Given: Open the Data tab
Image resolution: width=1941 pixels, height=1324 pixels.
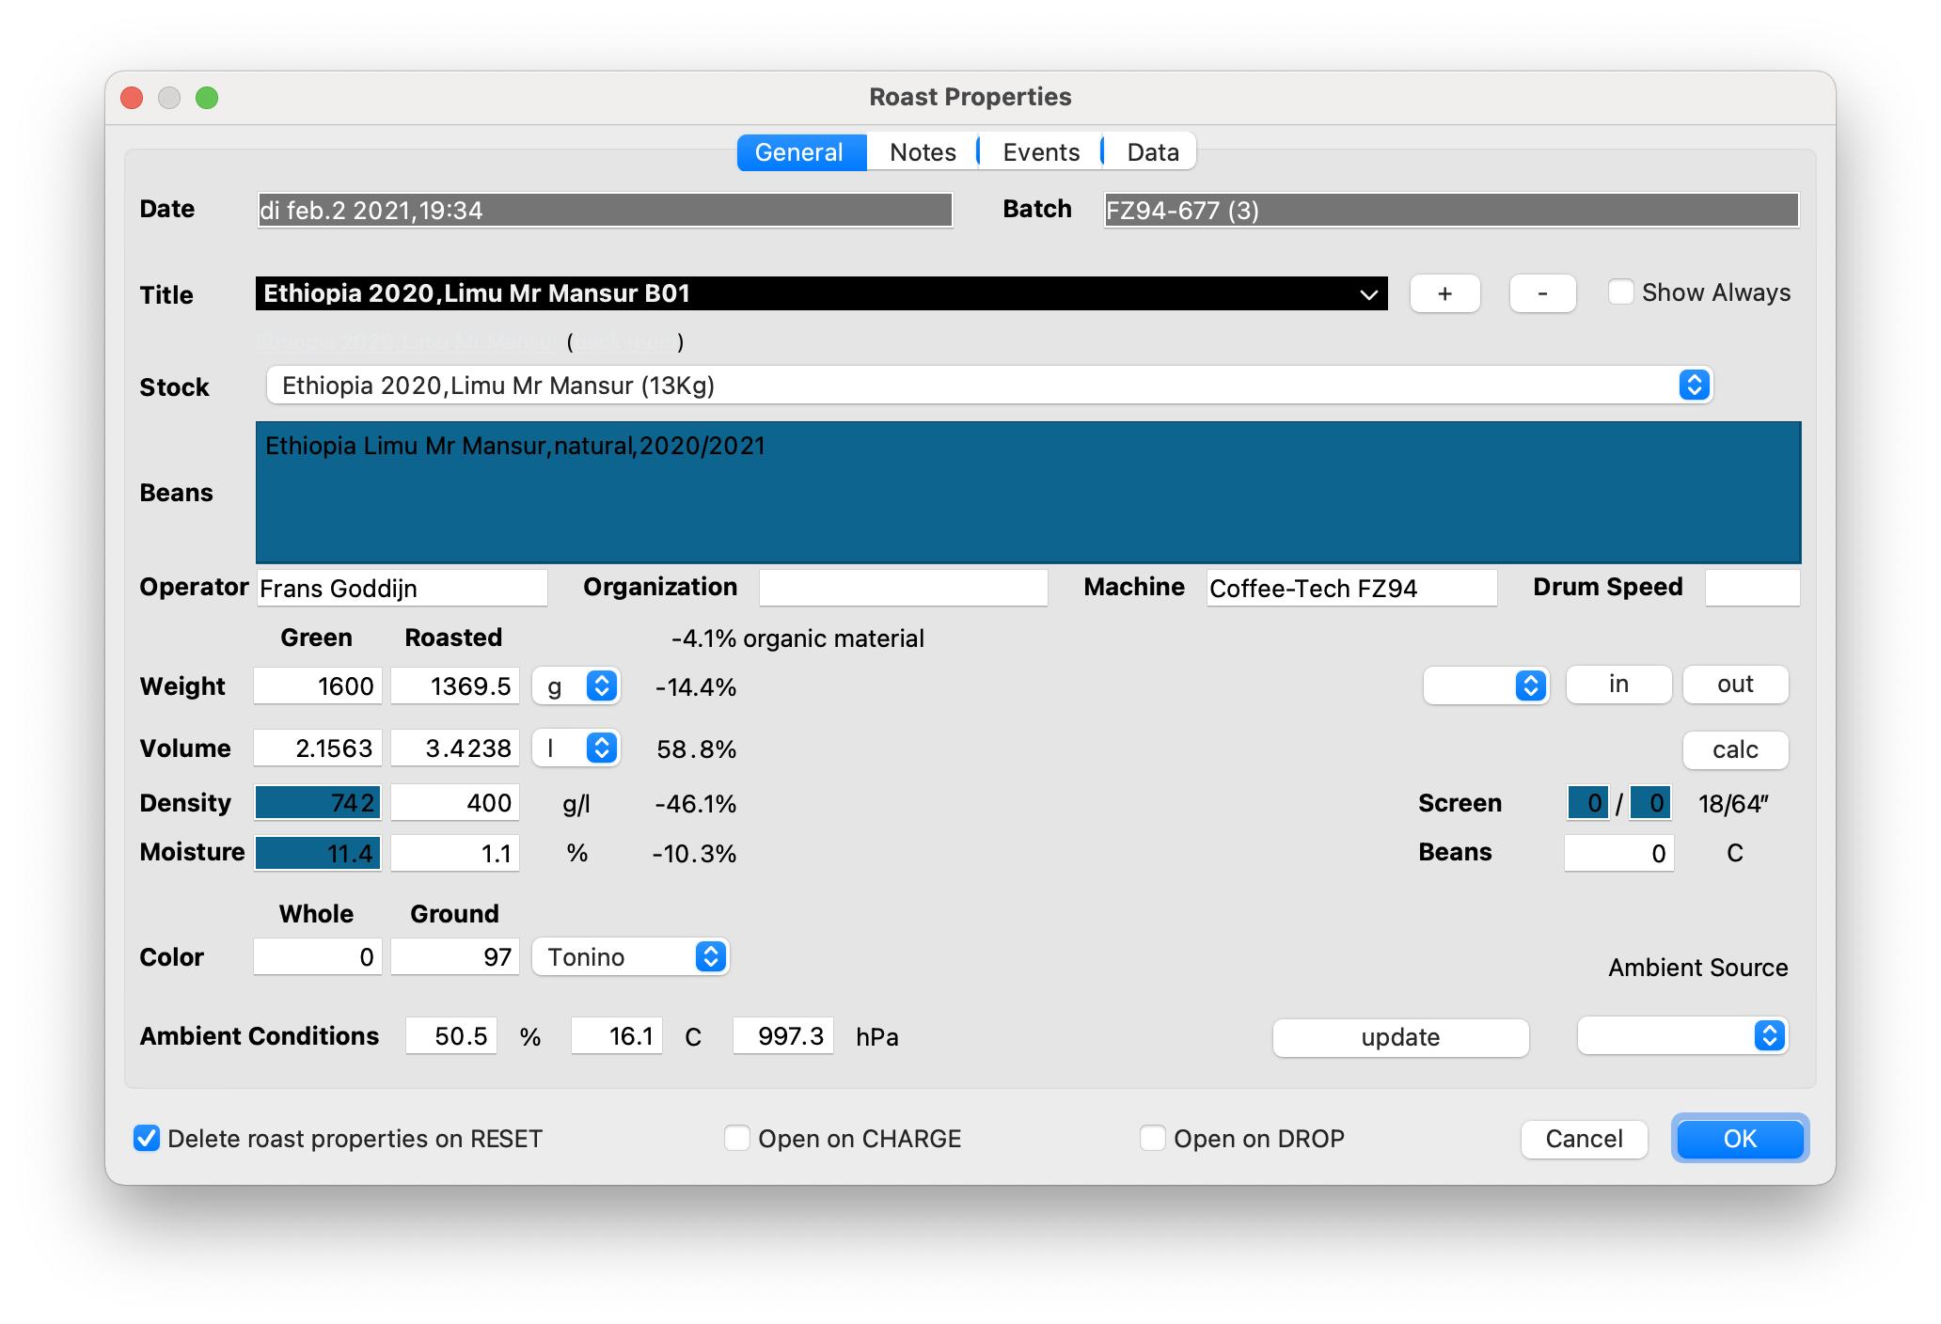Looking at the screenshot, I should click(1152, 152).
